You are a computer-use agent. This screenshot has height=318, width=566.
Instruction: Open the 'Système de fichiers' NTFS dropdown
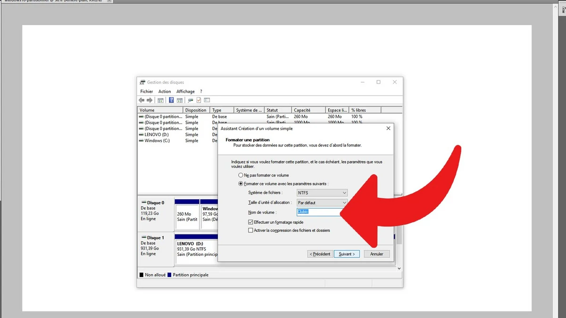[x=322, y=193]
